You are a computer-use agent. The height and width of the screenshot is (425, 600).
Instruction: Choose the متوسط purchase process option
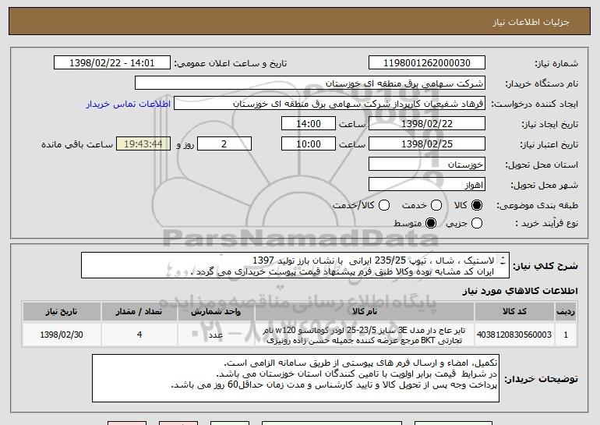[431, 223]
